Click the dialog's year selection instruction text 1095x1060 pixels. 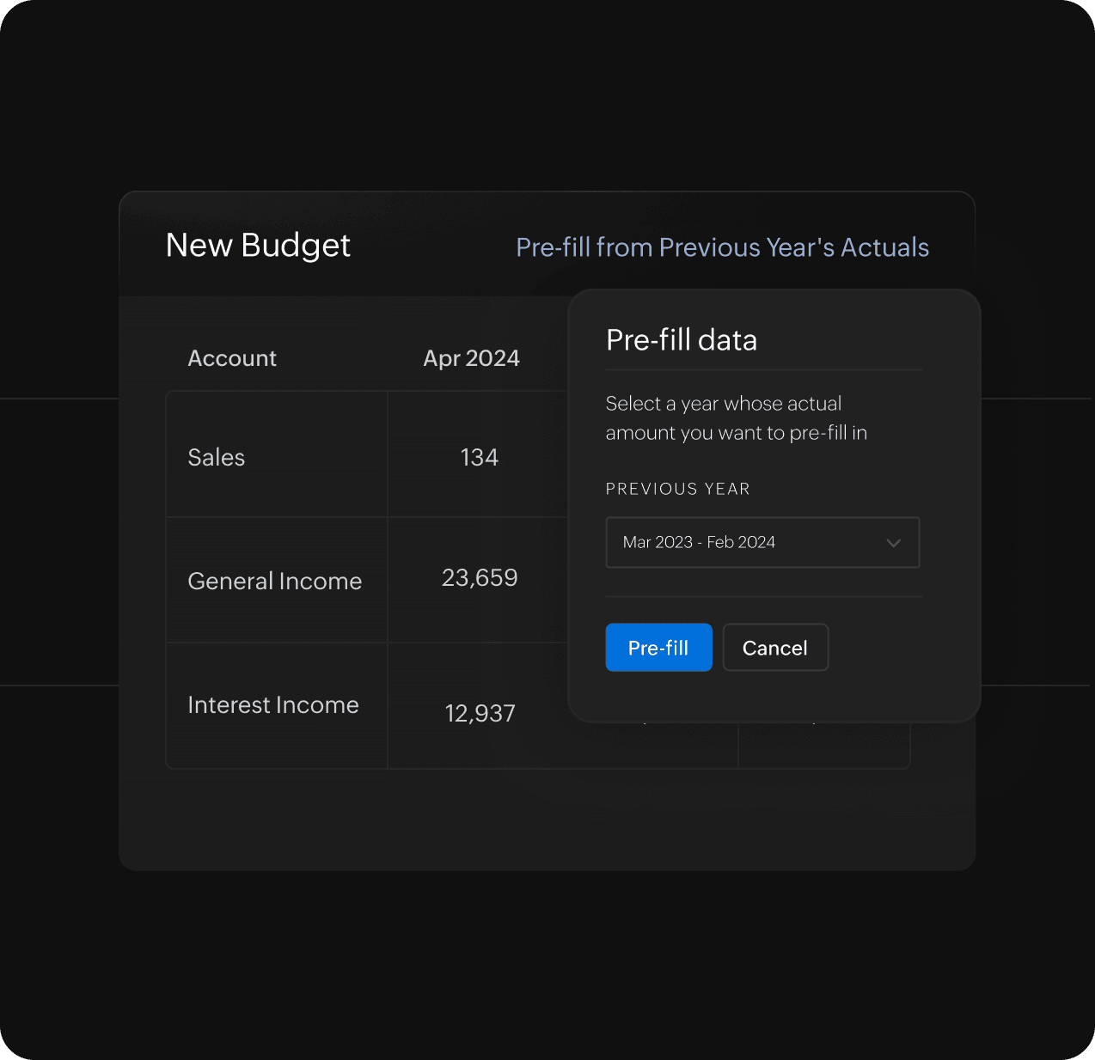[x=736, y=418]
